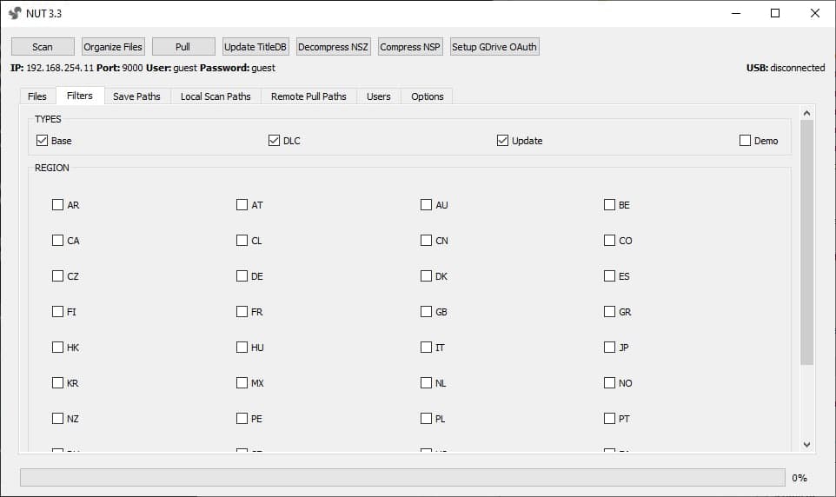Click Decompress NSZ
Image resolution: width=836 pixels, height=497 pixels.
point(333,47)
